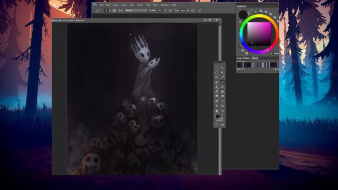Switch to the Color Sliders tab
Viewport: 338px width, 190px height.
click(243, 58)
